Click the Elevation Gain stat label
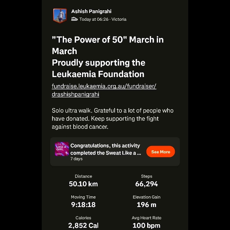The image size is (230, 230). click(146, 197)
